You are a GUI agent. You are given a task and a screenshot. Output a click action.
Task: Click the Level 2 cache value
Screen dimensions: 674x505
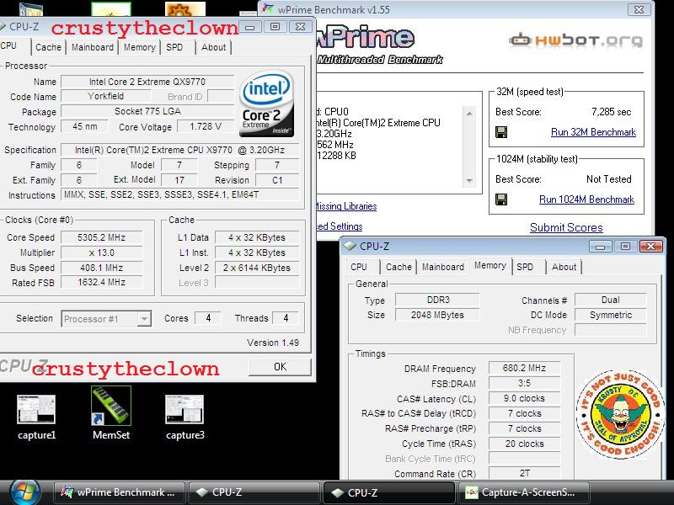tap(257, 268)
